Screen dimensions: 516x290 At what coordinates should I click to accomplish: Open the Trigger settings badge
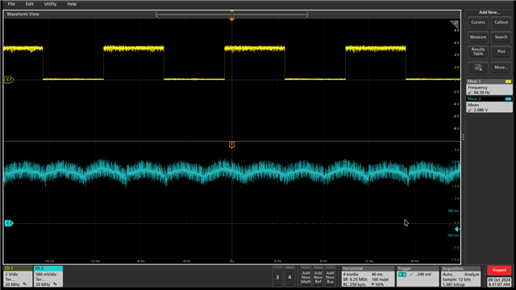[x=418, y=276]
